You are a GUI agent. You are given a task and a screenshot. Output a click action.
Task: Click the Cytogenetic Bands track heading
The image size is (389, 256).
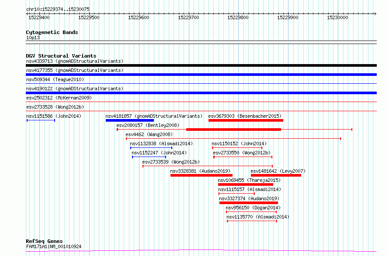52,32
